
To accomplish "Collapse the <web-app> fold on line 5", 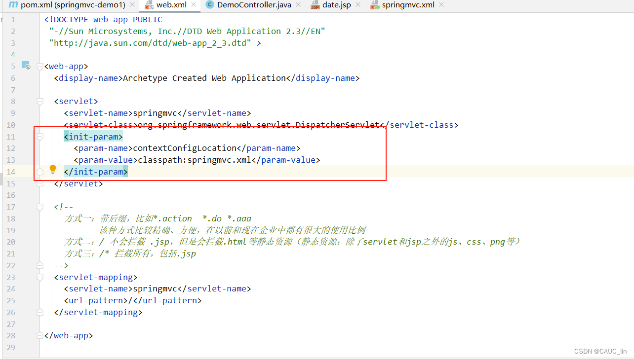I will [40, 67].
